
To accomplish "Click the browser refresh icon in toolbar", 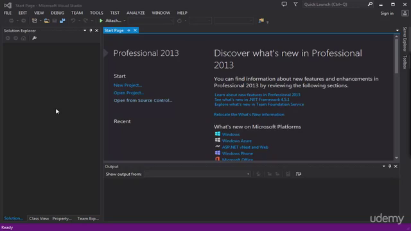I will [x=179, y=21].
